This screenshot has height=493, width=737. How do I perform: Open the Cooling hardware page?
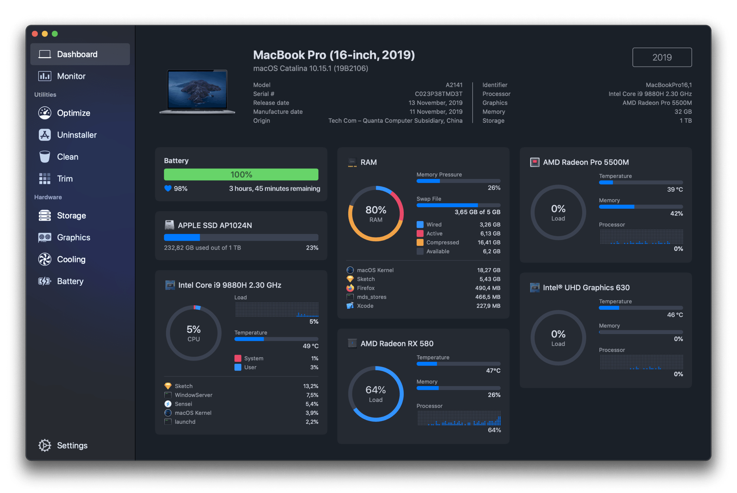[80, 259]
